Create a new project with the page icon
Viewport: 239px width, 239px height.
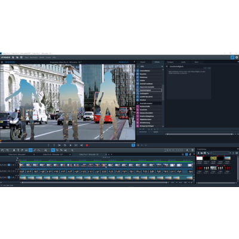(13, 57)
